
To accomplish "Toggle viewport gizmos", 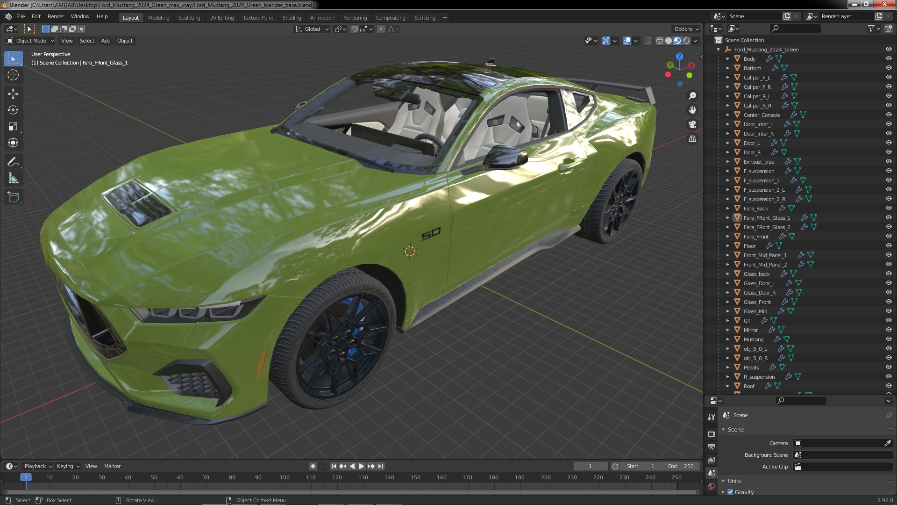I will 606,41.
